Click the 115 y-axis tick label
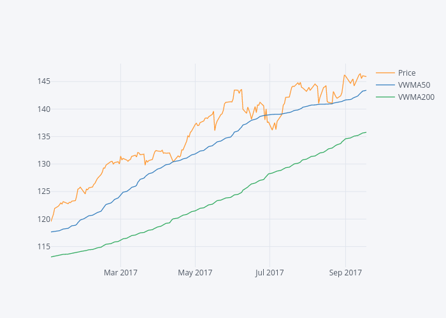446x318 pixels. click(x=43, y=247)
